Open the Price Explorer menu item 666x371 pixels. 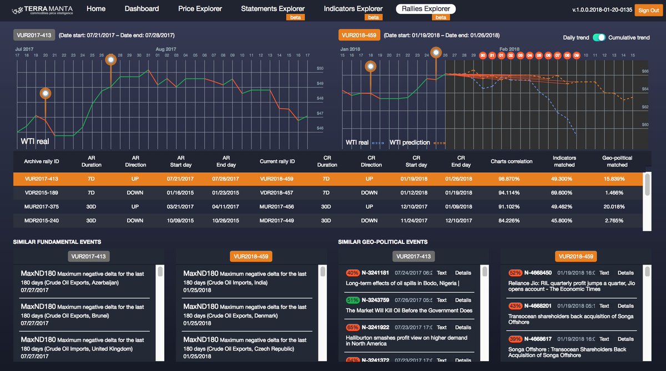point(200,9)
